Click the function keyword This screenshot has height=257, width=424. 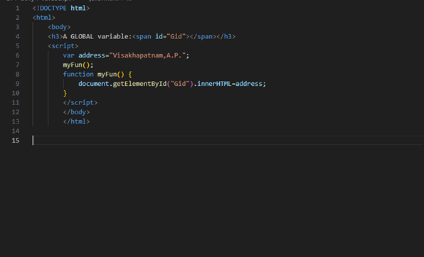pos(78,75)
